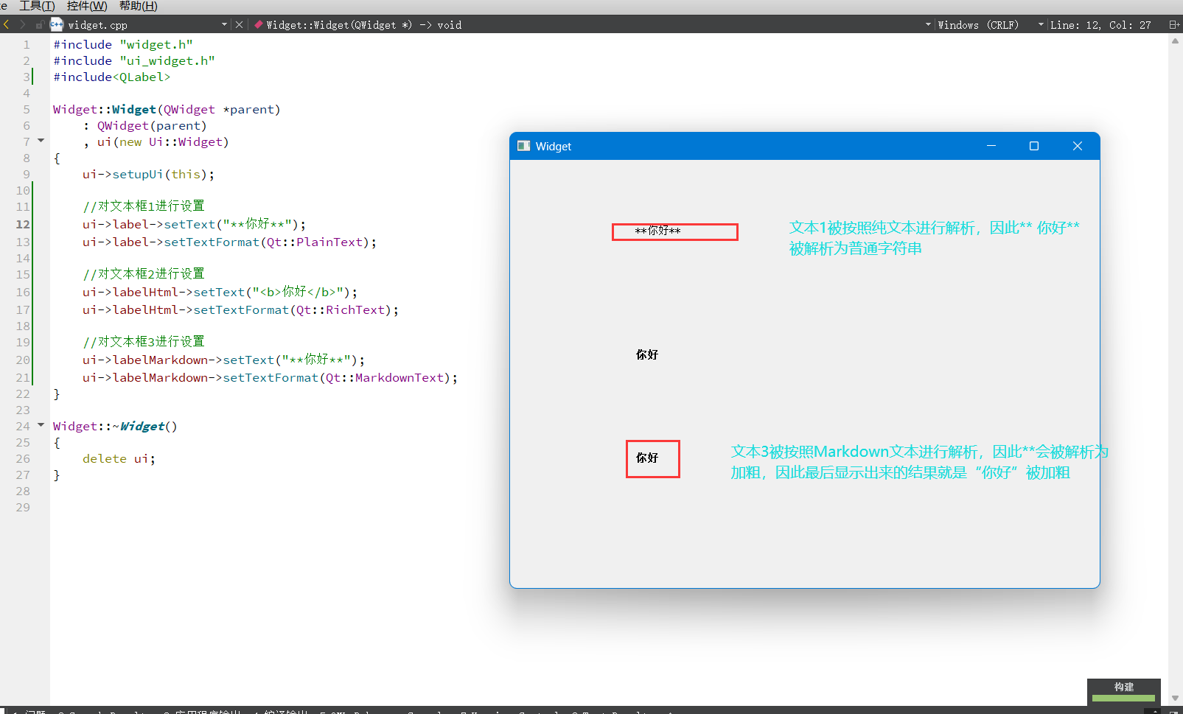
Task: Click the Markdown bold 你好 label in Widget window
Action: tap(647, 458)
